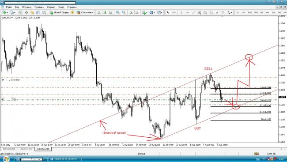Expand the periodicity clock dropdown

pos(154,12)
